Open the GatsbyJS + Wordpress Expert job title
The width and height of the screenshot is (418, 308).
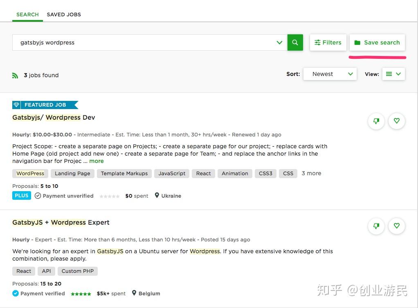coord(61,222)
